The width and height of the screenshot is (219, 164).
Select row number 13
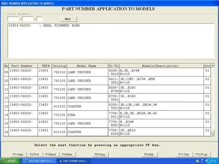click(x=6, y=106)
